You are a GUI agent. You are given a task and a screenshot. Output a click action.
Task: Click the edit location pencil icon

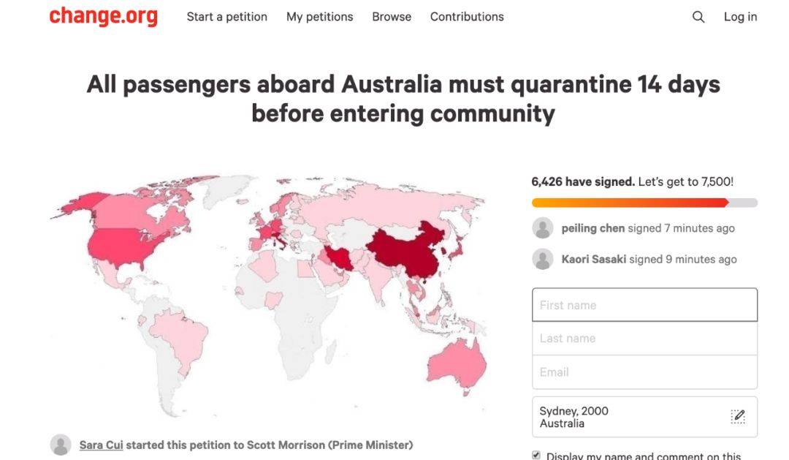coord(738,416)
